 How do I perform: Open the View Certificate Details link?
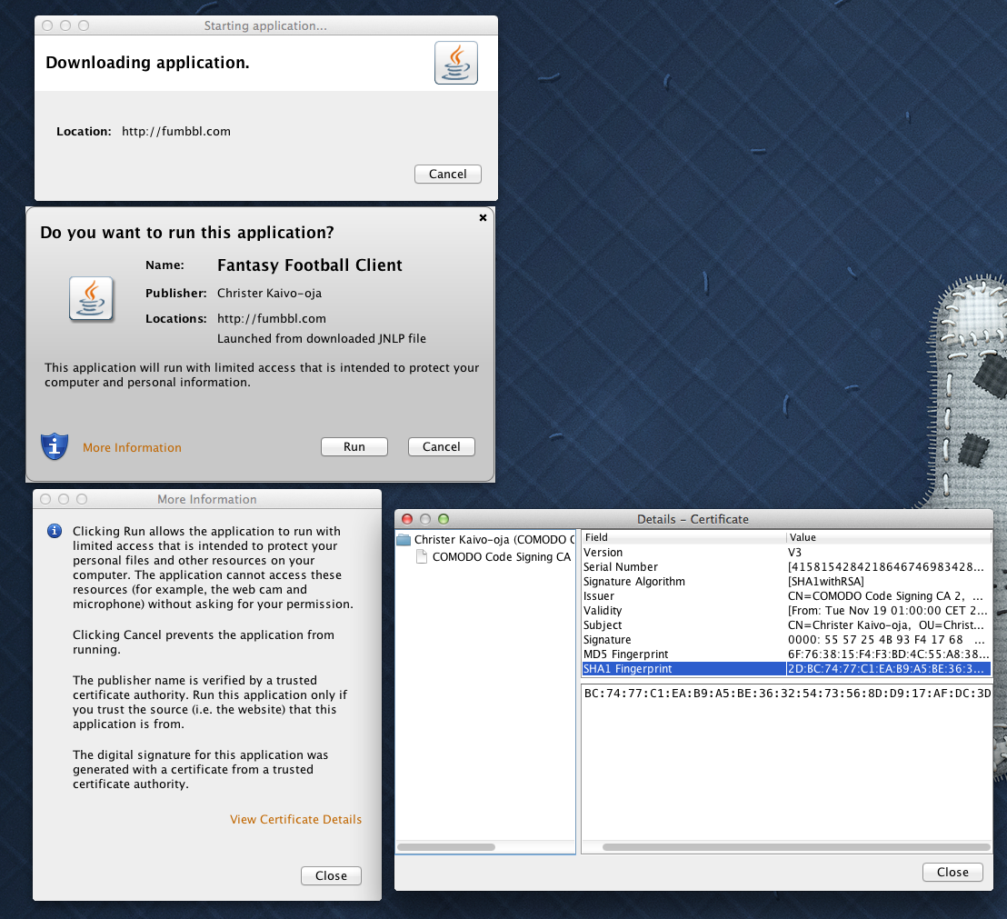coord(296,819)
